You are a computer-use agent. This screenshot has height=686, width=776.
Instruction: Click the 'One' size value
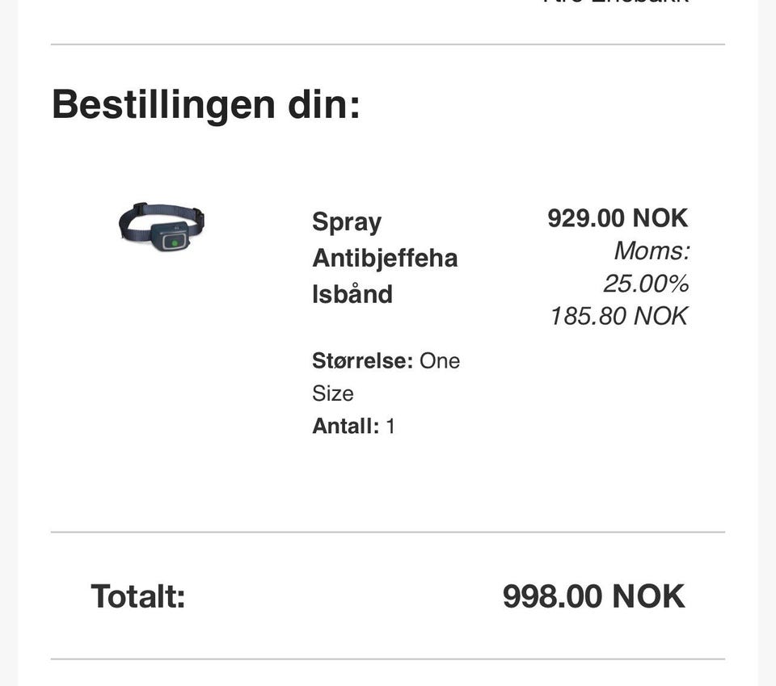pyautogui.click(x=440, y=360)
